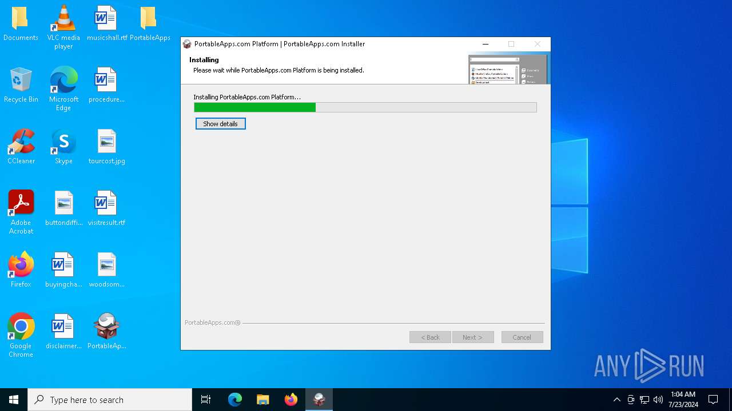Viewport: 732px width, 411px height.
Task: Launch Google Chrome desktop shortcut
Action: point(21,335)
